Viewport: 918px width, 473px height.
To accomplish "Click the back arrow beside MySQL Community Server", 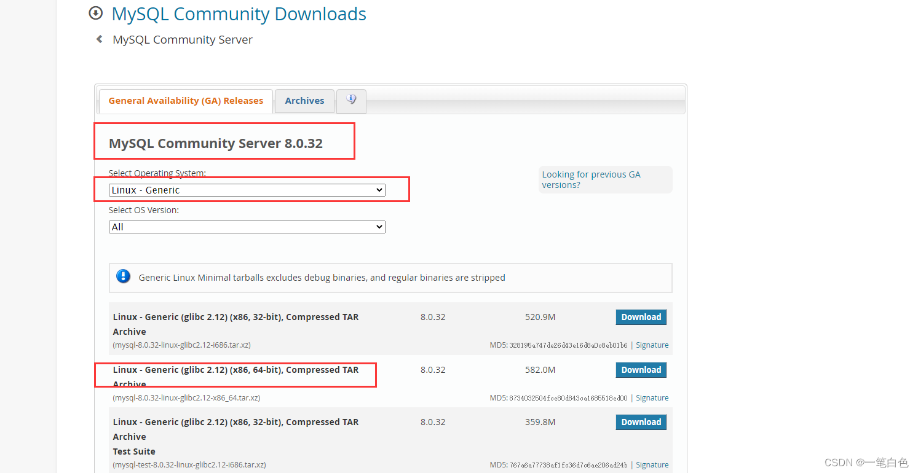I will coord(99,39).
